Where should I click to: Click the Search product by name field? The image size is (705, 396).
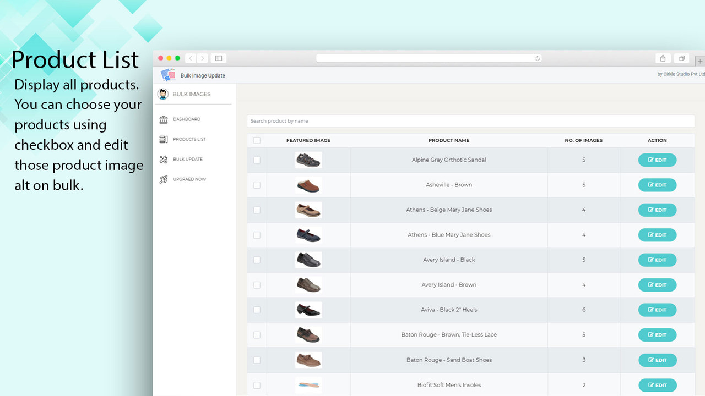471,121
